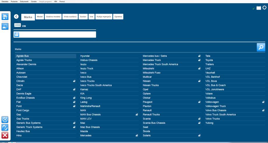Switch to the Godina modela tab
The height and width of the screenshot is (143, 268).
point(53,17)
